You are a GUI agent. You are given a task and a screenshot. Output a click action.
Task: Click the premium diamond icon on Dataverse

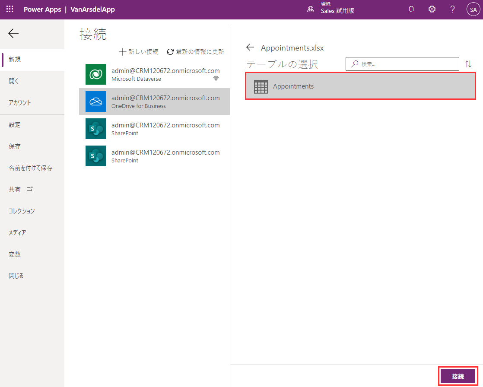coord(216,79)
